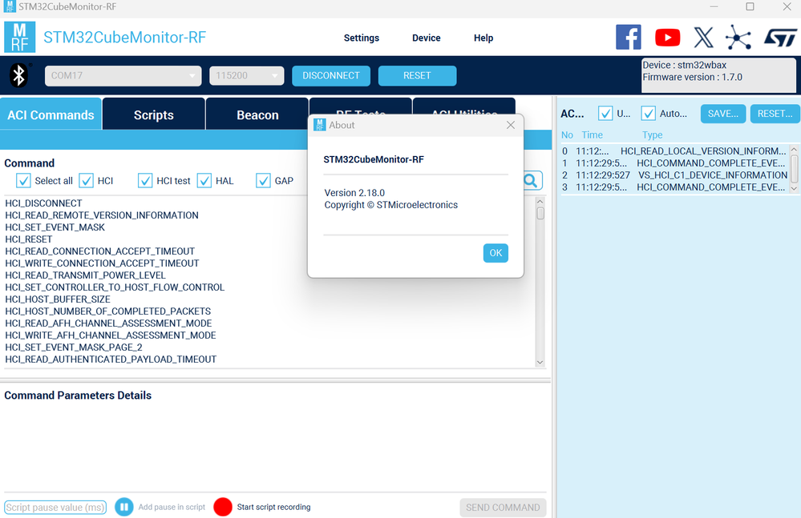Viewport: 801px width, 518px height.
Task: Select HCI_WRITE_AFH_CHANNEL_ASSESSMENT_MODE command
Action: coord(111,335)
